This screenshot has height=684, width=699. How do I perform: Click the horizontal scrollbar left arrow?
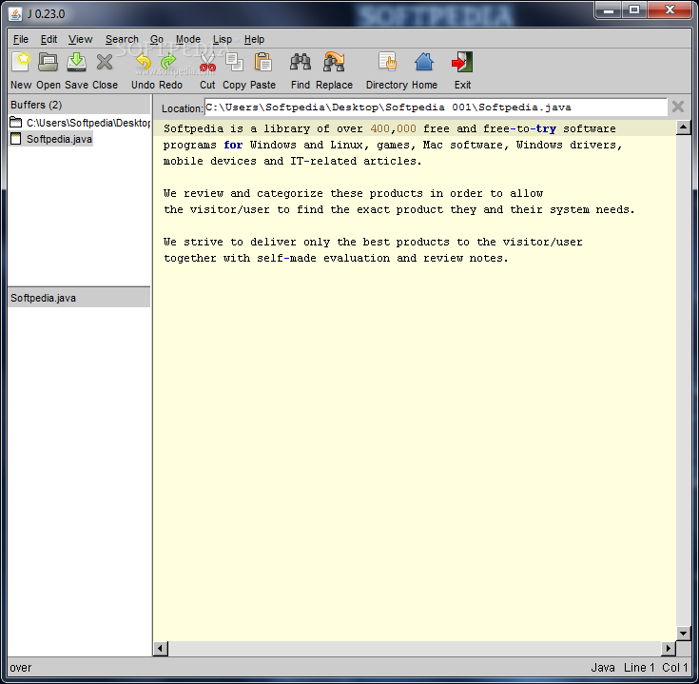pyautogui.click(x=161, y=648)
